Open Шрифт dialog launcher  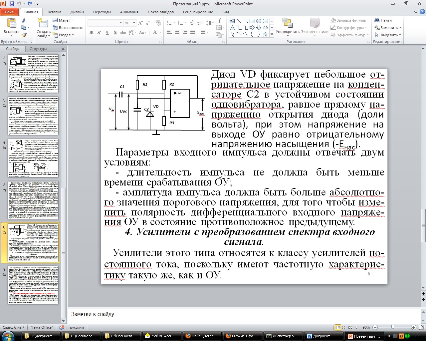point(160,42)
